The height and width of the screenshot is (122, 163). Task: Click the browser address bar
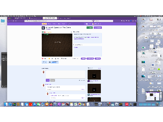tap(59, 21)
